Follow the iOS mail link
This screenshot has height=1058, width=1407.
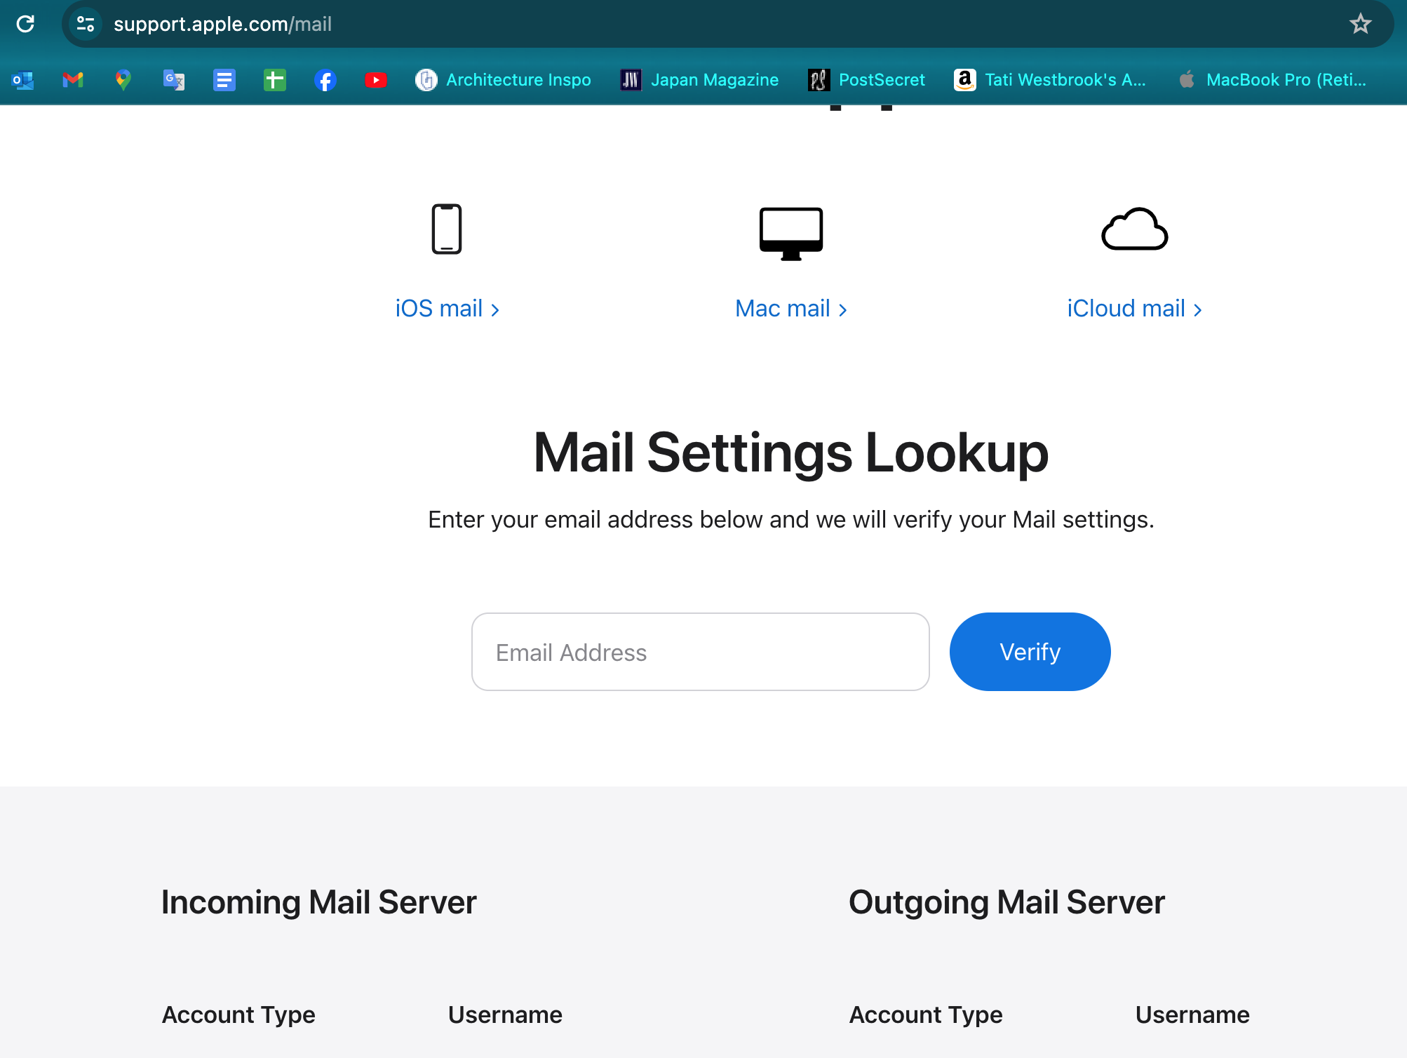pyautogui.click(x=447, y=309)
